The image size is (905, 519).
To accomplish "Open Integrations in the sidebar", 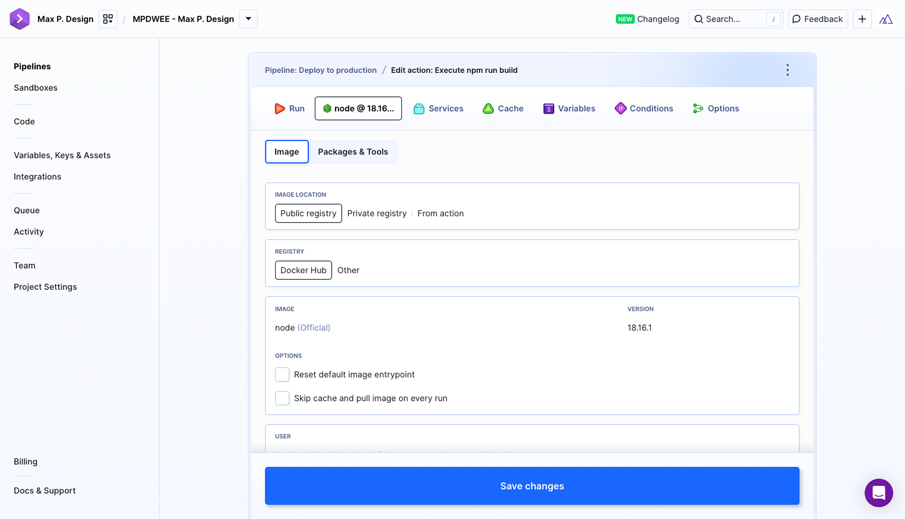I will click(x=37, y=177).
